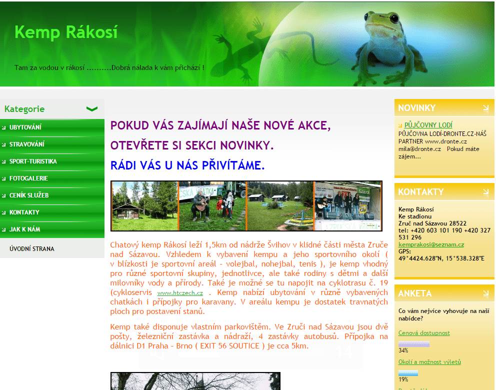Open the CENÍK SLUŽEB page
This screenshot has height=390, width=496.
point(28,195)
